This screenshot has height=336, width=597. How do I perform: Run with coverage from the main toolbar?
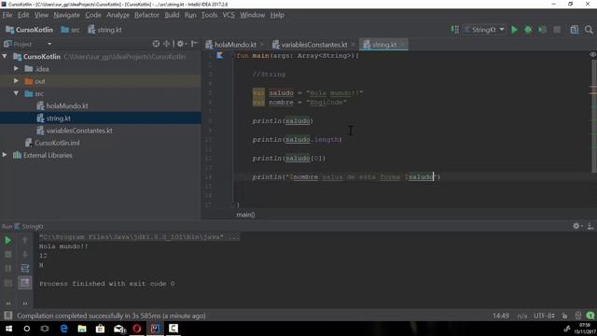click(x=542, y=30)
